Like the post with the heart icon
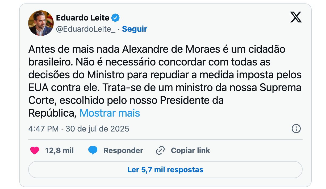Viewport: 326px width, 189px height. click(35, 151)
